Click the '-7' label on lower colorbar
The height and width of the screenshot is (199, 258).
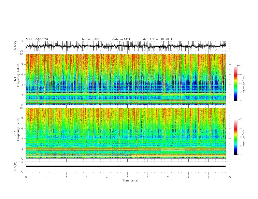[x=240, y=155]
